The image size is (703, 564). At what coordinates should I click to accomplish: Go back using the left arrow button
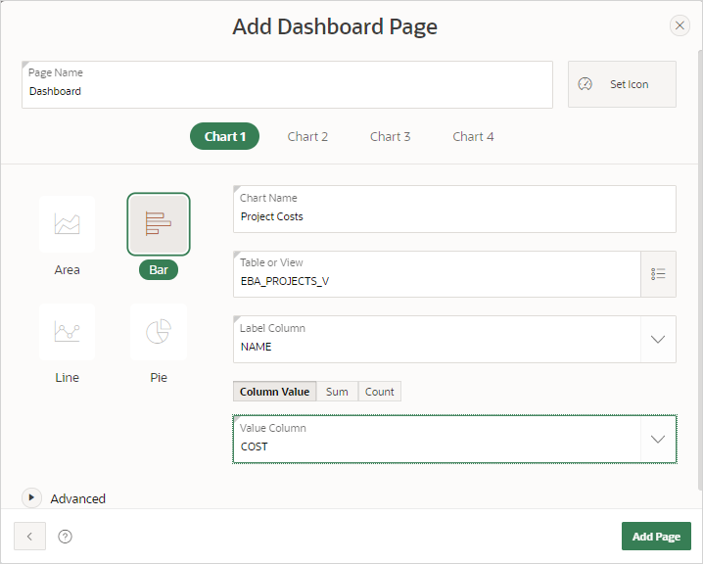[29, 537]
